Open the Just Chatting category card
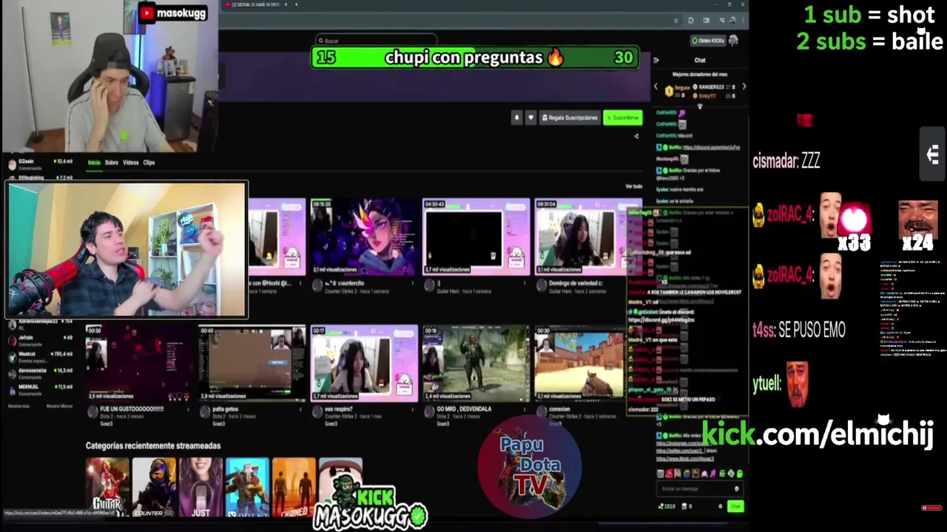947x532 pixels. click(200, 487)
